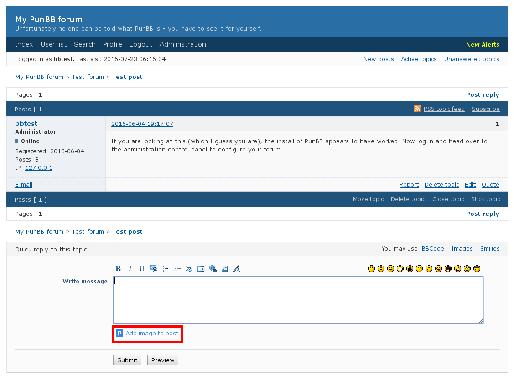Insert the first smiling face emoticon
Image resolution: width=514 pixels, height=376 pixels.
pos(371,269)
